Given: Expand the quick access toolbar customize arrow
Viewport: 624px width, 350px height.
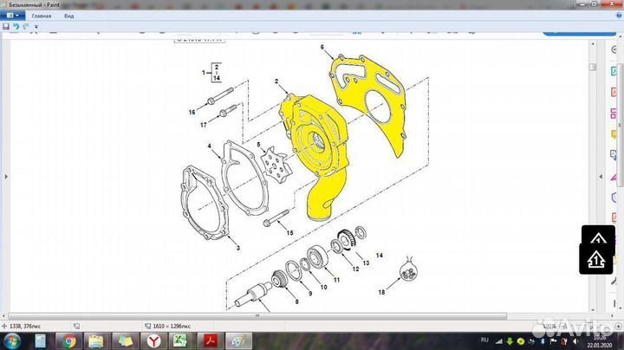Looking at the screenshot, I should 35,27.
